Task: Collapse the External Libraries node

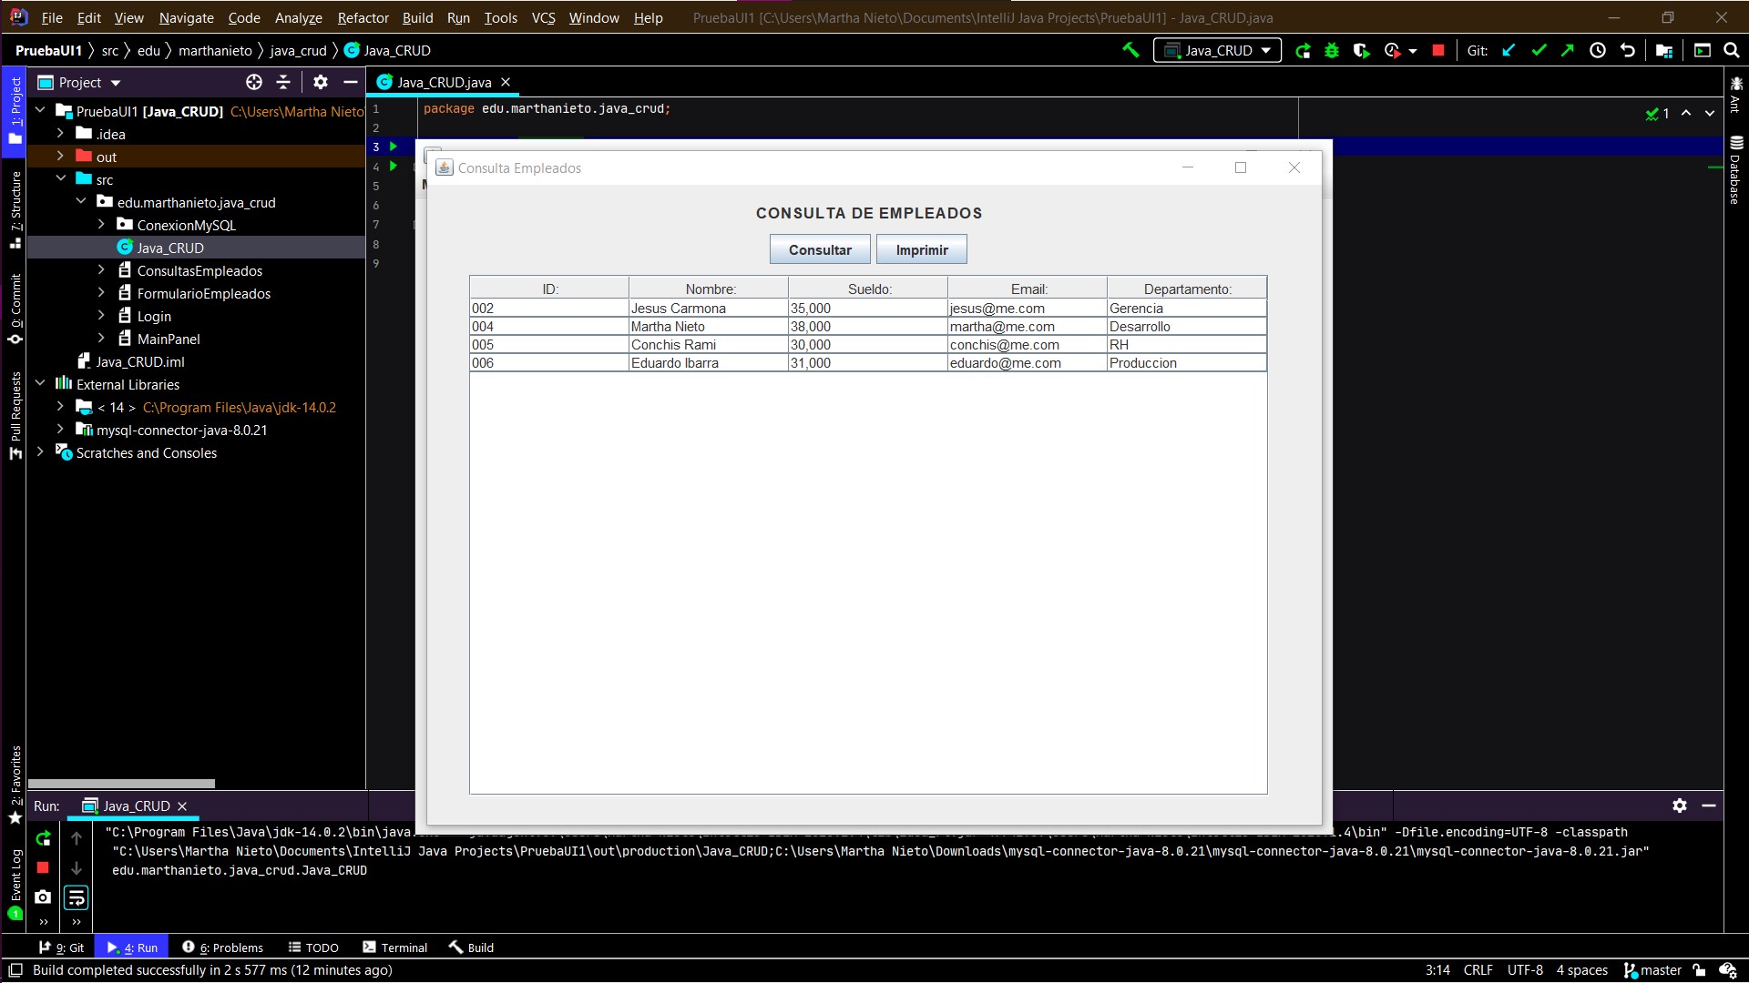Action: click(x=40, y=384)
